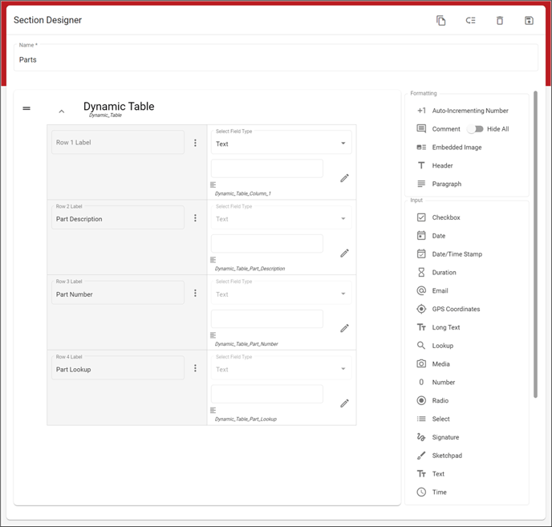The image size is (552, 527).
Task: Select the Comment formatting item
Action: pos(438,129)
